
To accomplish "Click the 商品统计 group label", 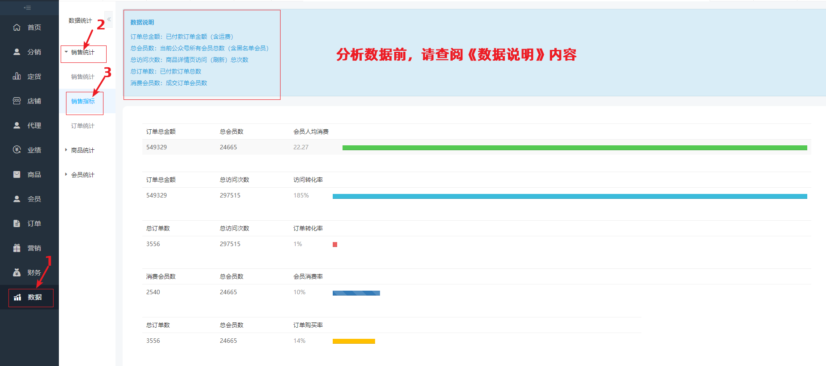I will pyautogui.click(x=83, y=150).
